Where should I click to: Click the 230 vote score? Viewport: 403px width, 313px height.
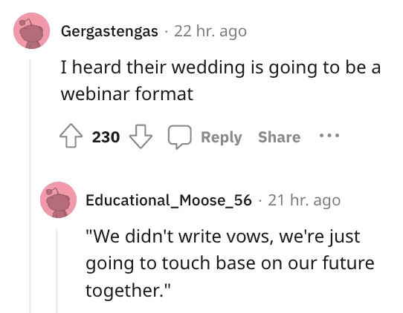[106, 137]
